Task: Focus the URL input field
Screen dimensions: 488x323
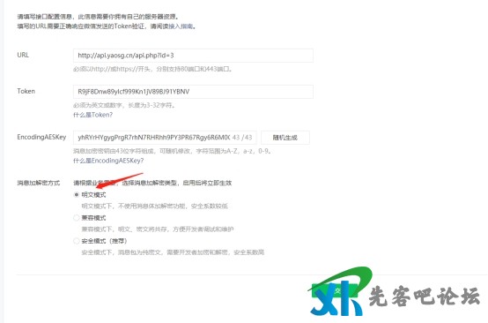Action: pos(193,56)
